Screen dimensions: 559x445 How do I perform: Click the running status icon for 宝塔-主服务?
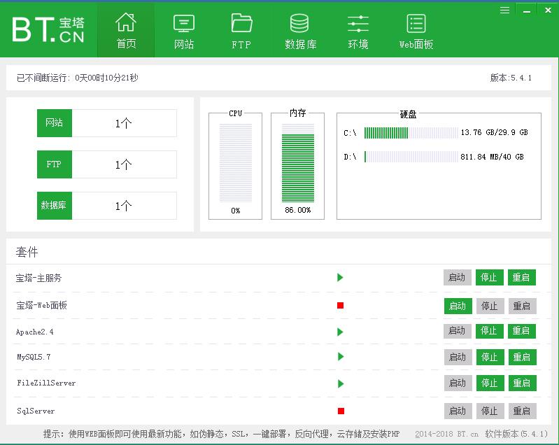tap(340, 277)
